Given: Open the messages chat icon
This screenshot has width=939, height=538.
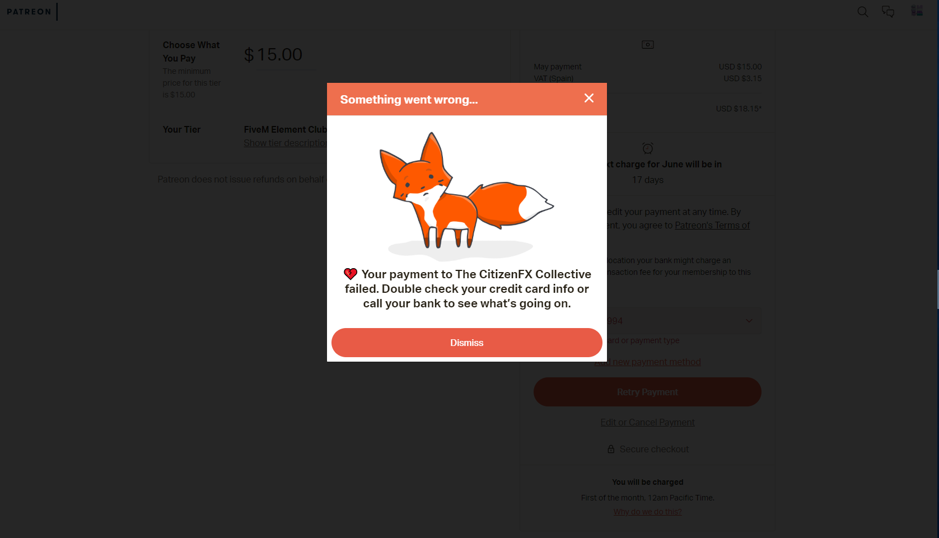Looking at the screenshot, I should pos(888,12).
